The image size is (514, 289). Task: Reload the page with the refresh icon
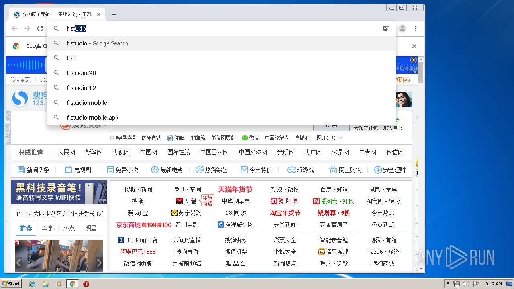click(40, 28)
